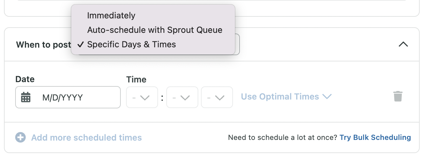
Task: Click the checkmark beside Specific Days & Times
Action: click(80, 44)
